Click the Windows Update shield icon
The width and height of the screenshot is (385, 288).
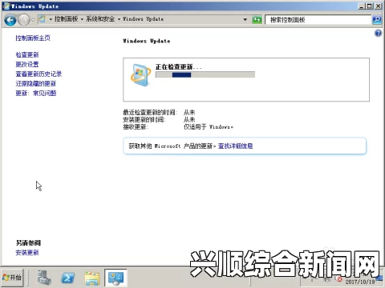click(x=140, y=75)
